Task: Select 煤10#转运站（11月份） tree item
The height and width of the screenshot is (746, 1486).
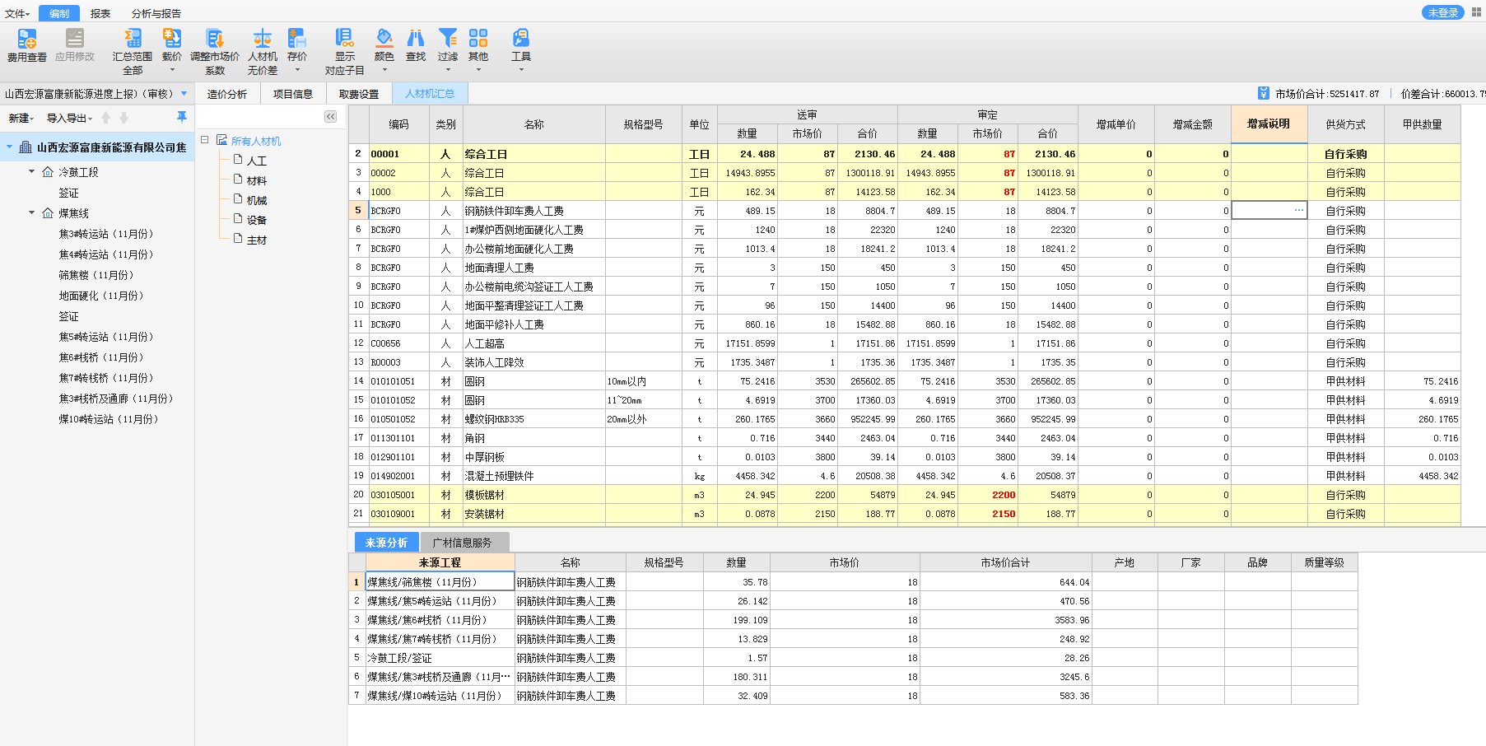Action: click(x=109, y=419)
